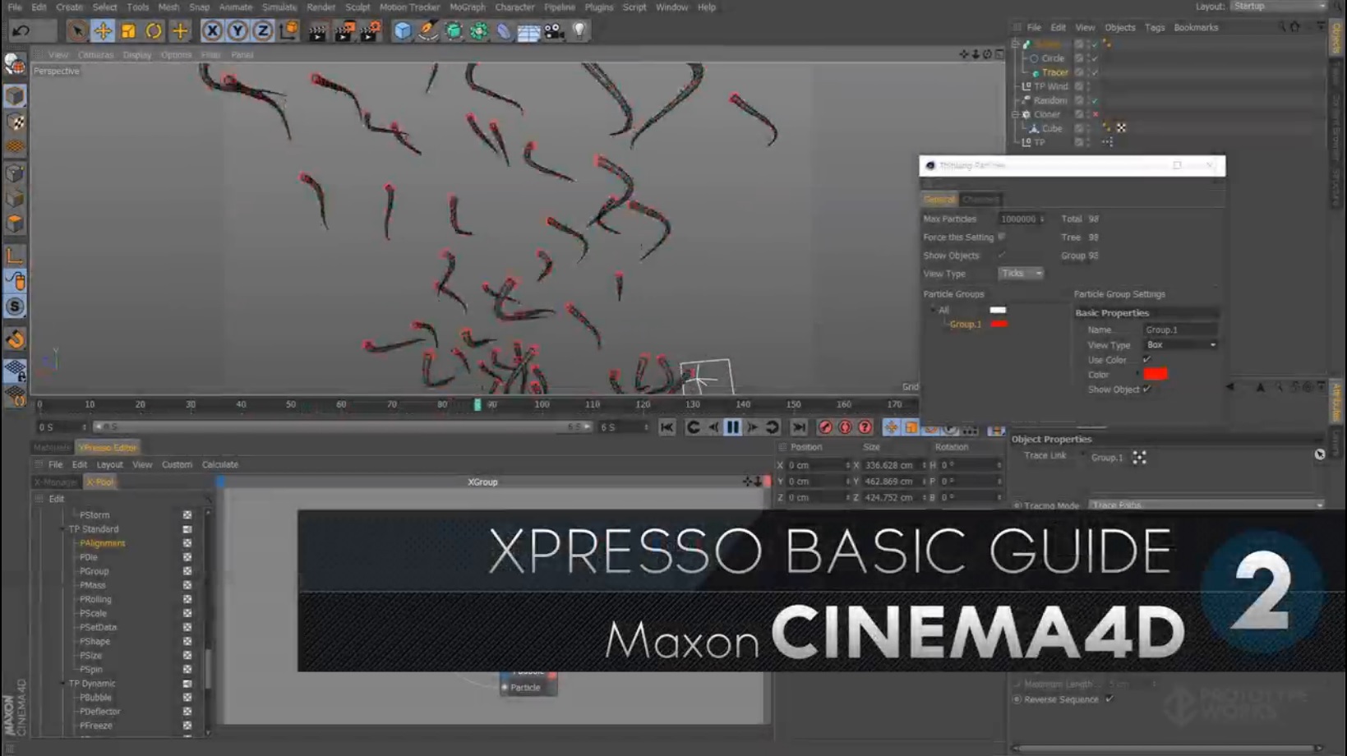Open the spline pen tool
Viewport: 1347px width, 756px height.
[x=427, y=31]
